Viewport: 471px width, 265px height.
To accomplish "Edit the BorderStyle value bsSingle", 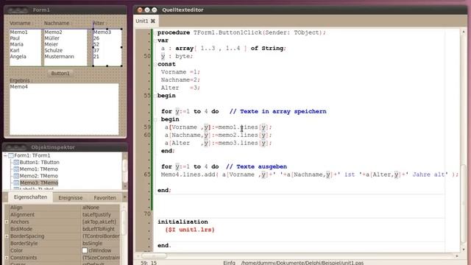I will click(100, 244).
